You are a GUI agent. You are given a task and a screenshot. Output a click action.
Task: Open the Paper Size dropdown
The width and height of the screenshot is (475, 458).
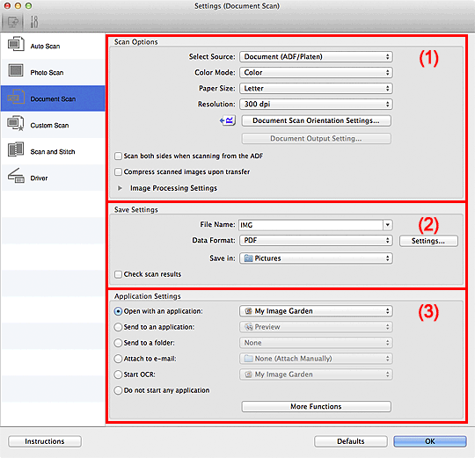click(316, 89)
